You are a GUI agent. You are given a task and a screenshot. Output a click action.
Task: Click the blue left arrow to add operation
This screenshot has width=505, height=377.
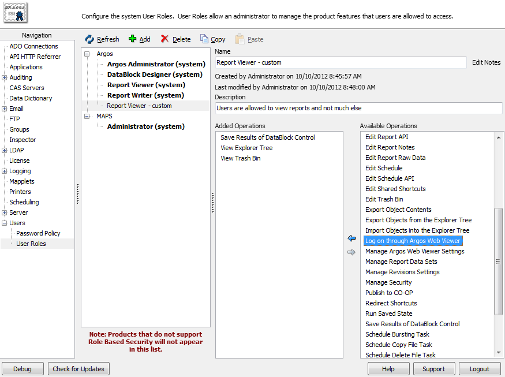pos(351,238)
